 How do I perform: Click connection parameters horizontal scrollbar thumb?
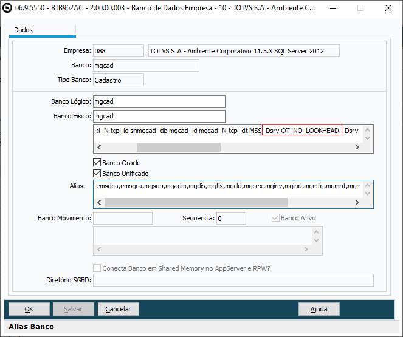click(179, 148)
